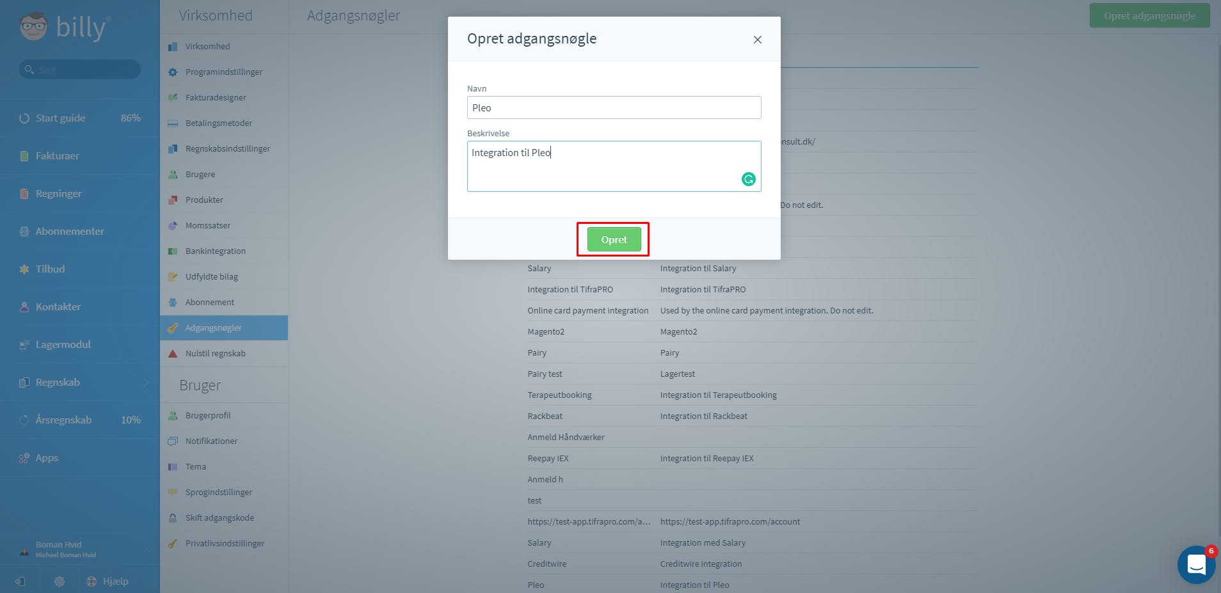Open Tilbud in sidebar
The height and width of the screenshot is (593, 1221).
(x=80, y=269)
